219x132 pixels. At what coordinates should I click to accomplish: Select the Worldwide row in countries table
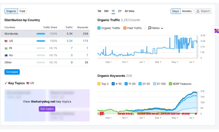pyautogui.click(x=47, y=33)
